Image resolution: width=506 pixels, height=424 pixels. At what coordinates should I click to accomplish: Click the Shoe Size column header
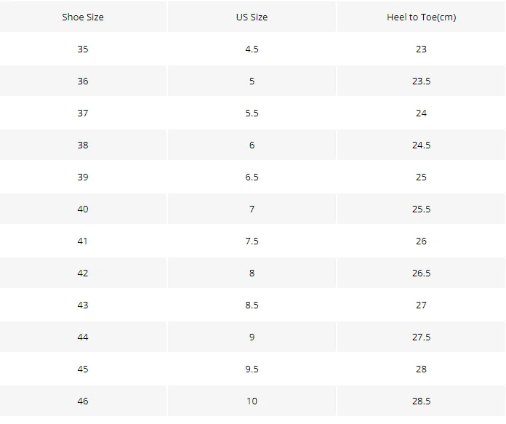83,17
